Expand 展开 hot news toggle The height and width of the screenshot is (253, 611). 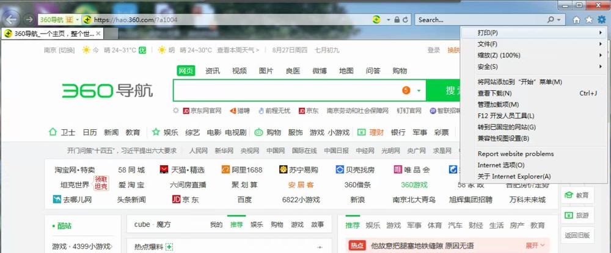pyautogui.click(x=536, y=246)
